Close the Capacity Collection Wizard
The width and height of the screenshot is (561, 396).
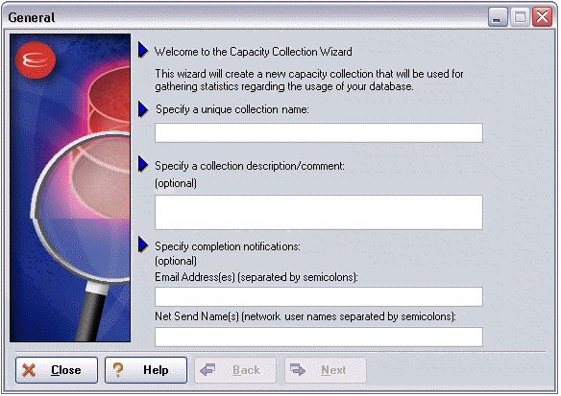click(57, 370)
